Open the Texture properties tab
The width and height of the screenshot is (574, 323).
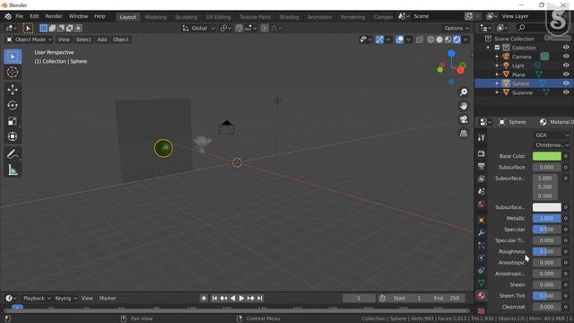pyautogui.click(x=482, y=310)
